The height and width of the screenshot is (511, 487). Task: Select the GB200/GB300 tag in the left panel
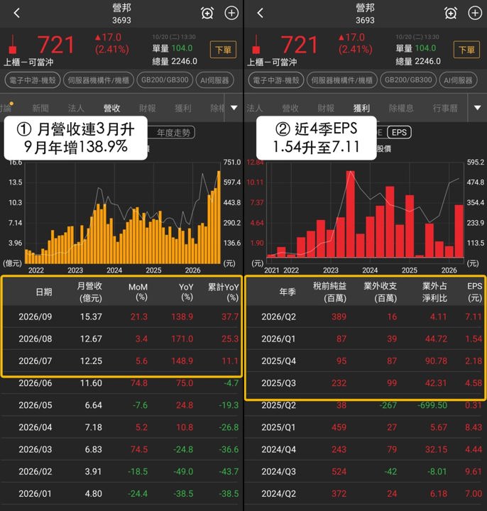point(165,80)
